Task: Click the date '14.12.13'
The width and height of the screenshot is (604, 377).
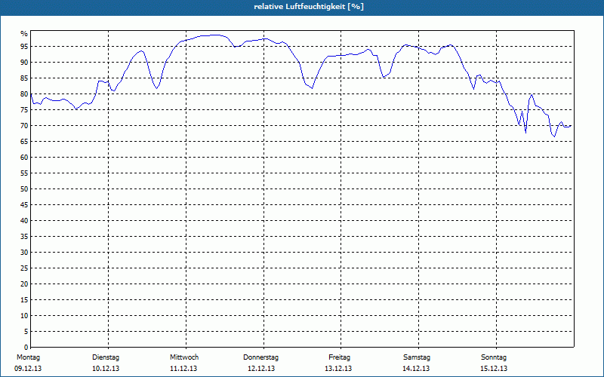Action: click(416, 369)
